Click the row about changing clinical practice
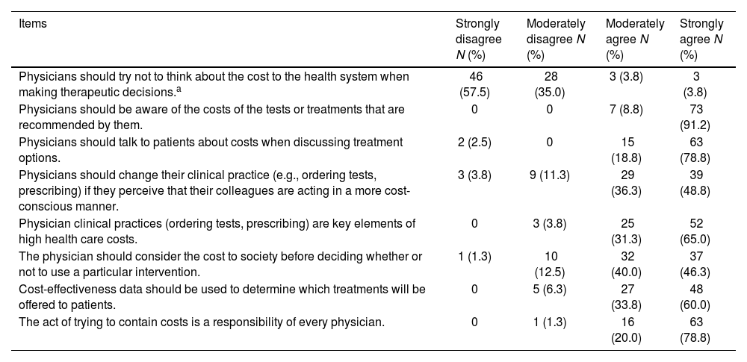Viewport: 747px width, 362px height. [213, 189]
